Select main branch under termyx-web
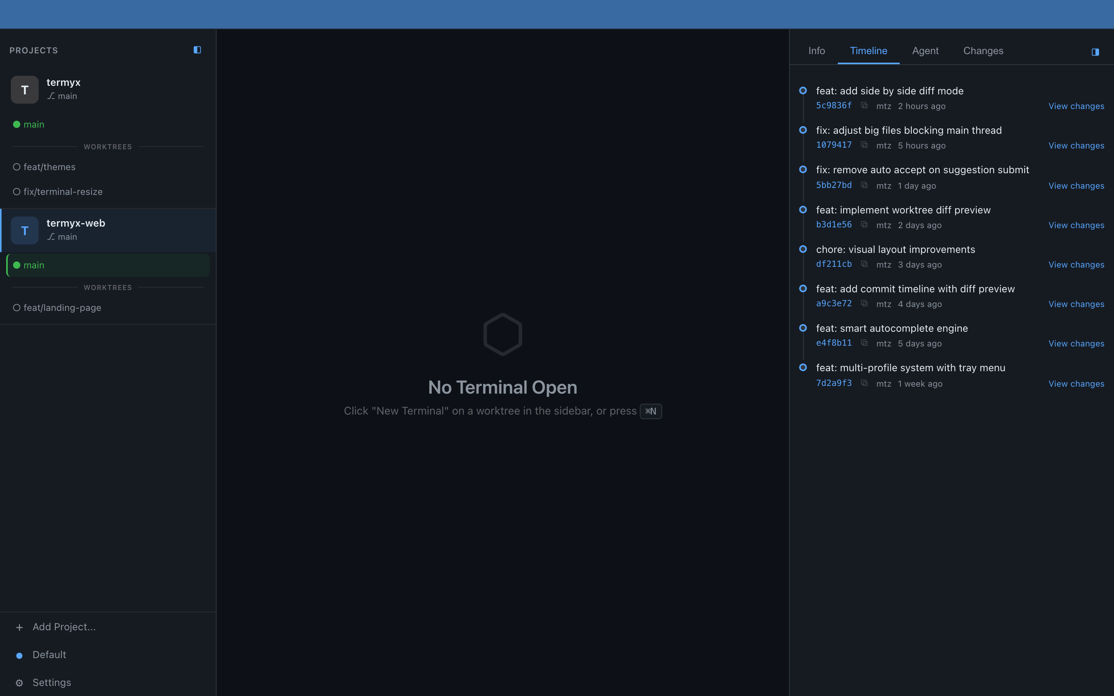 [x=34, y=265]
